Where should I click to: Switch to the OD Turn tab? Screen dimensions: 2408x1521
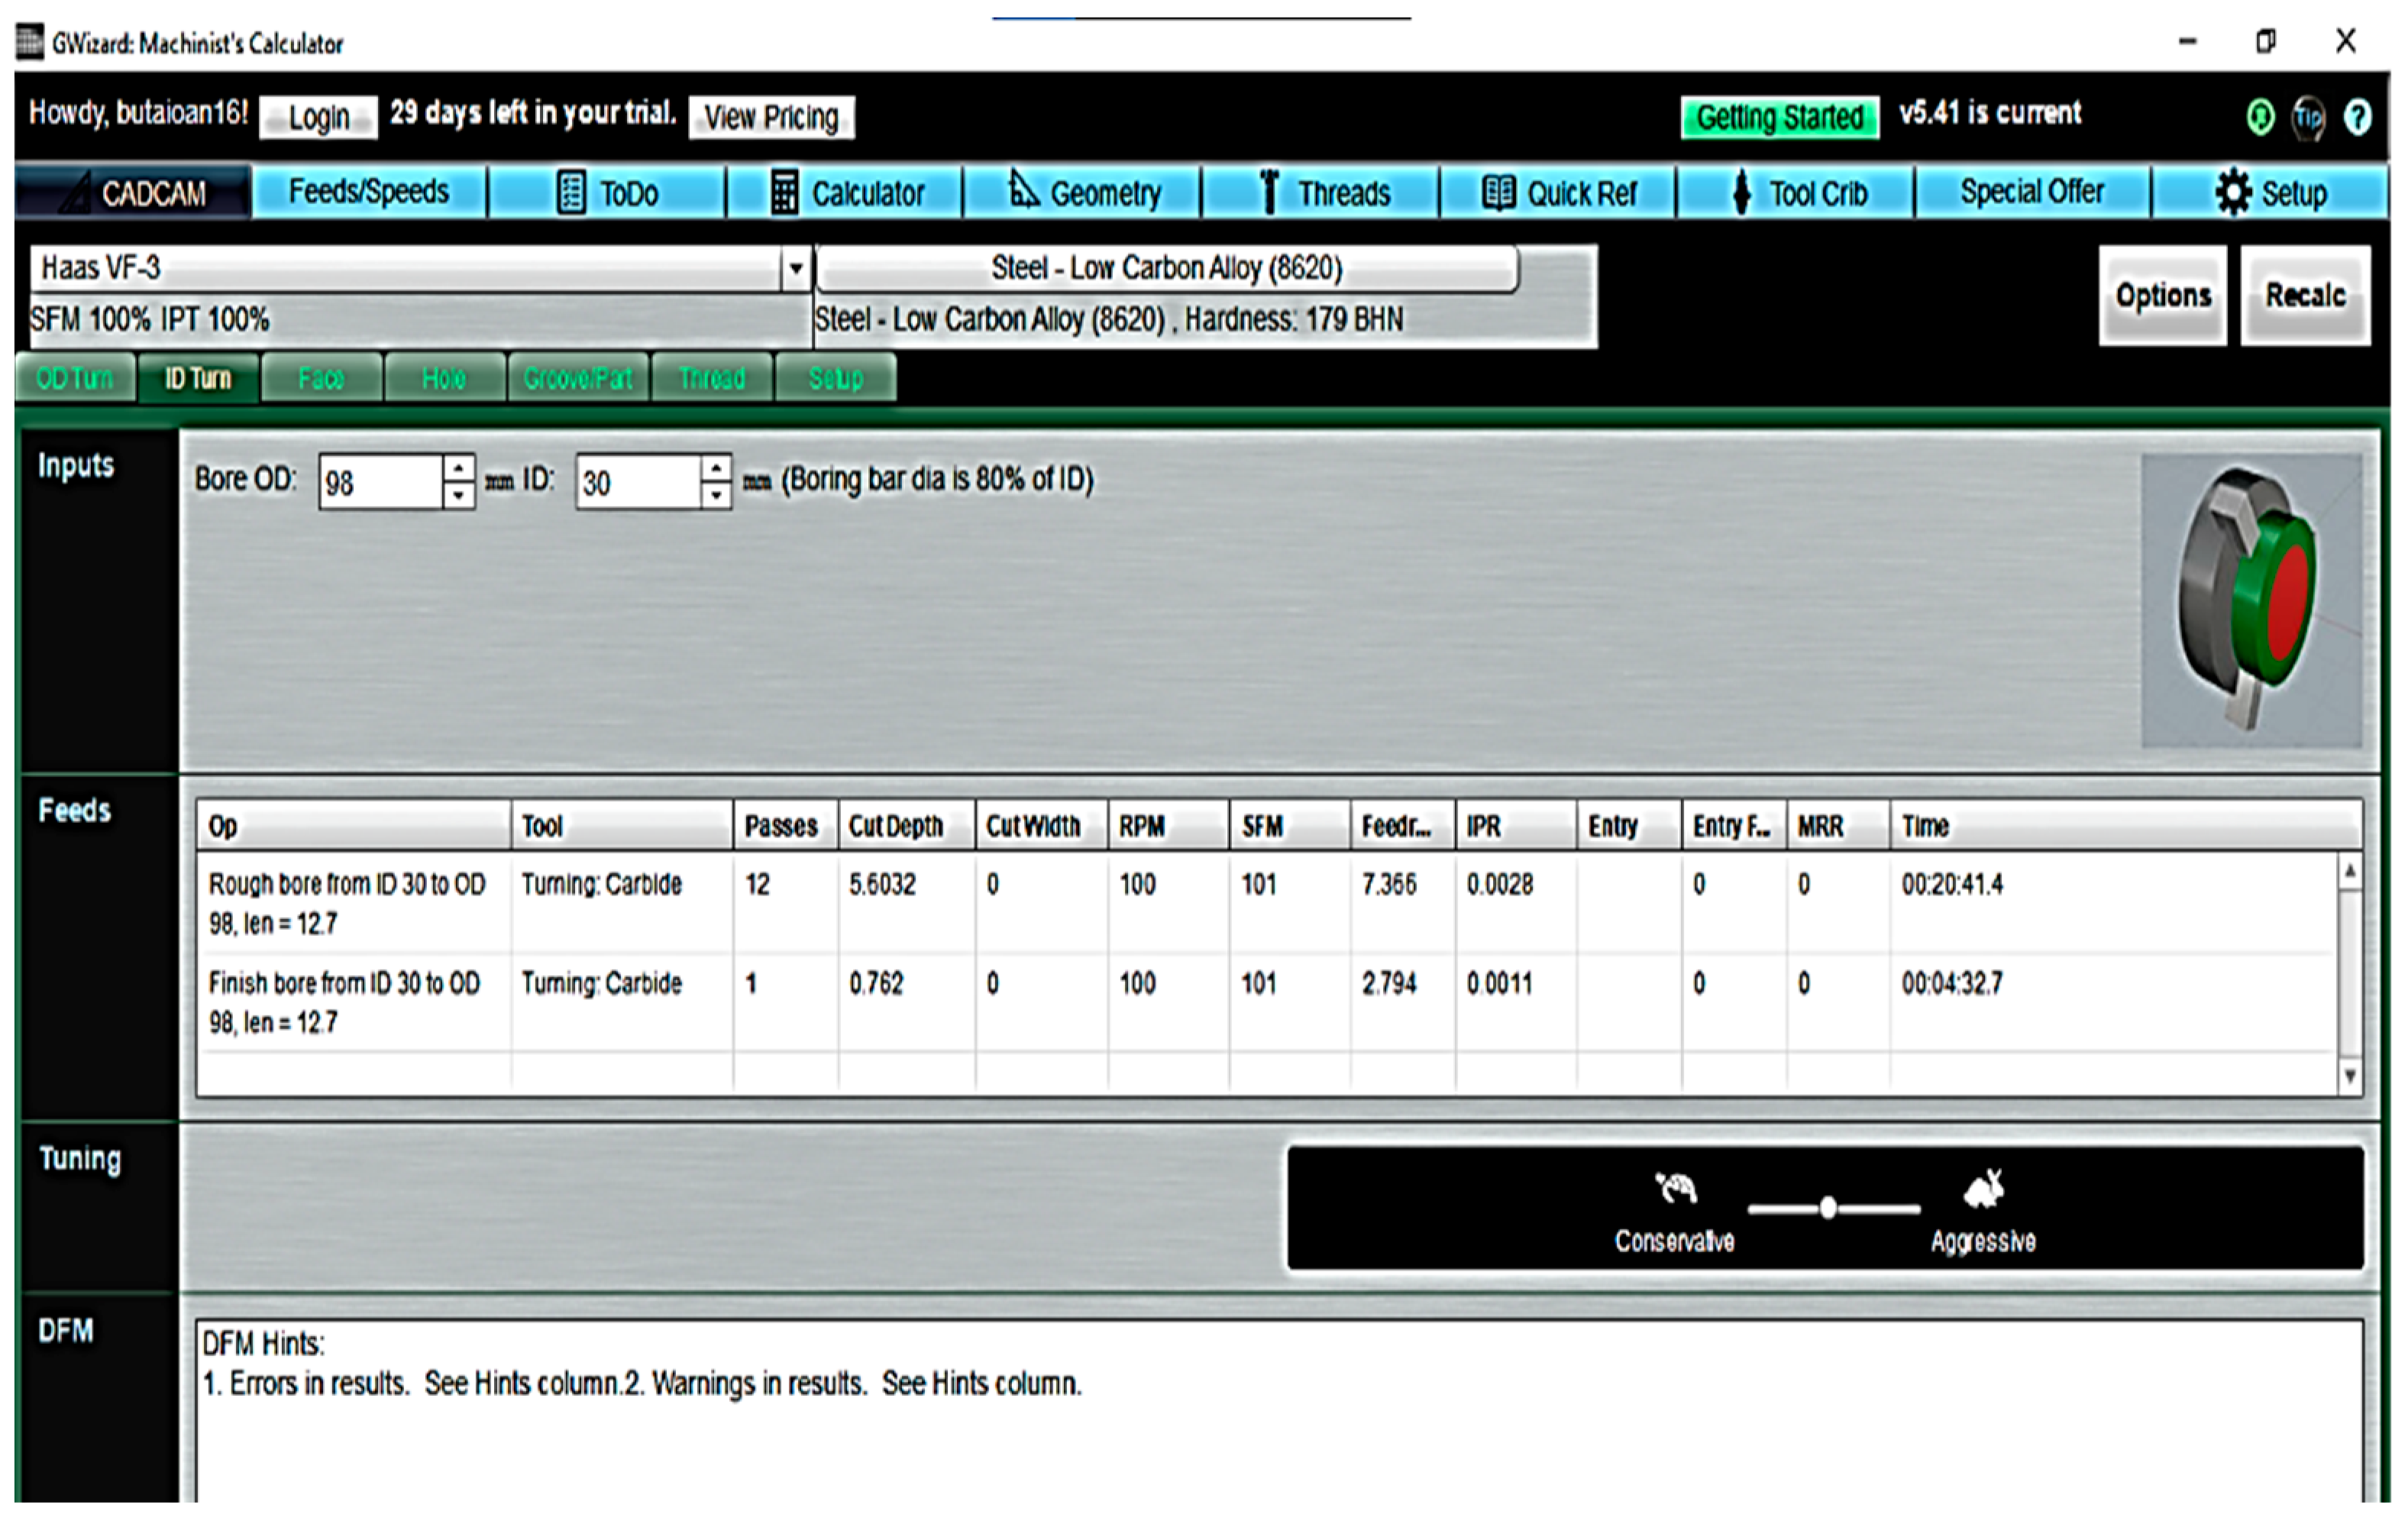coord(75,378)
